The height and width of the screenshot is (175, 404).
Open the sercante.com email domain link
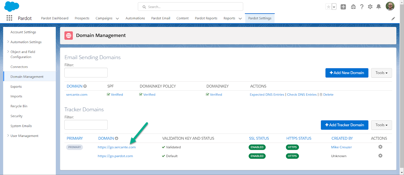pos(77,95)
